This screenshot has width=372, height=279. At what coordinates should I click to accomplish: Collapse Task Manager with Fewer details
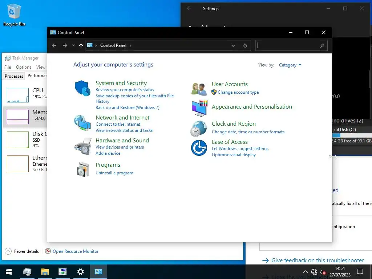coord(22,251)
